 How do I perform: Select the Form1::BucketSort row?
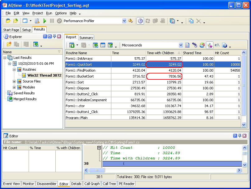click(153, 76)
